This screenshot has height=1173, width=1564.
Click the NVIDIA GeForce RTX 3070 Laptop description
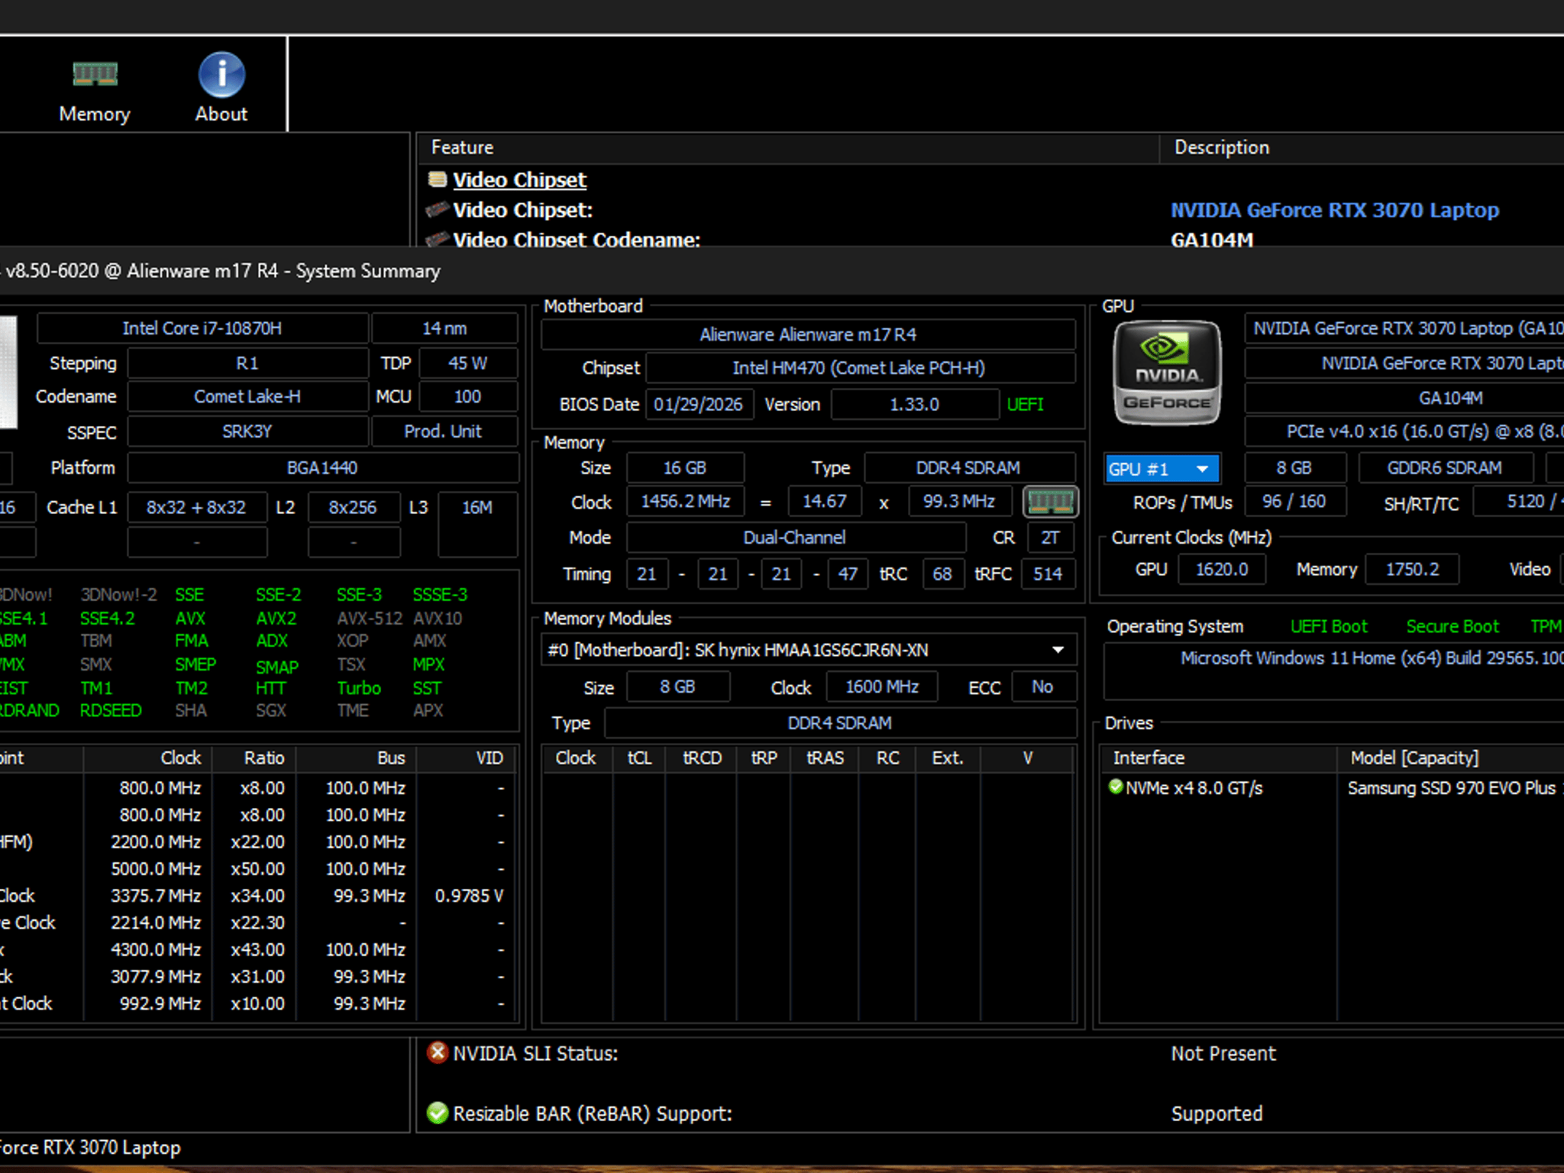(1335, 210)
